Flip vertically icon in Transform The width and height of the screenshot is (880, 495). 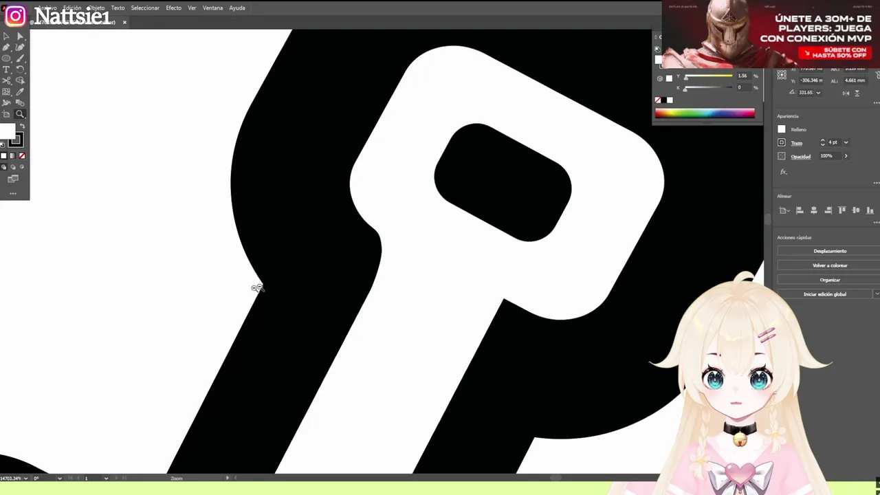click(x=857, y=93)
